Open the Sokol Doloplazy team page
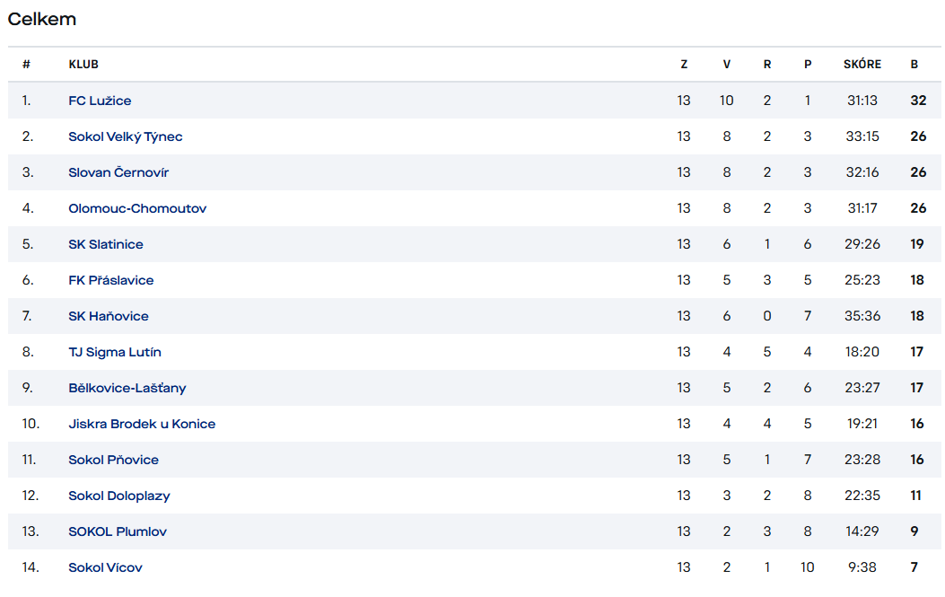Image resolution: width=945 pixels, height=597 pixels. [119, 496]
